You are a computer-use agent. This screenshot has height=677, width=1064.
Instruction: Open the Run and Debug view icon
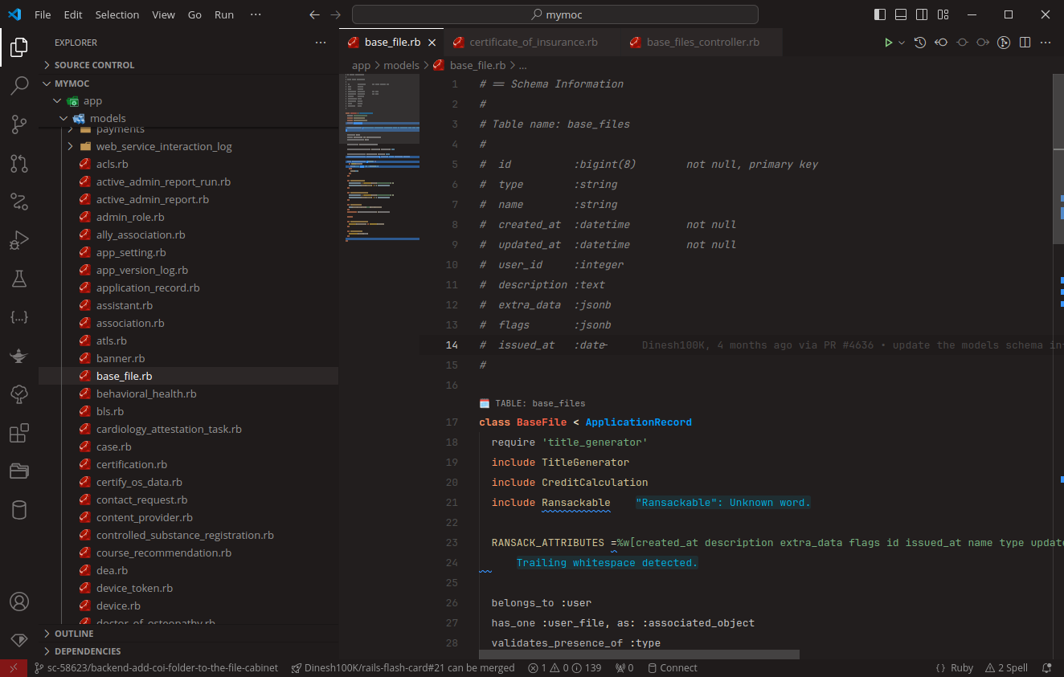[x=19, y=240]
